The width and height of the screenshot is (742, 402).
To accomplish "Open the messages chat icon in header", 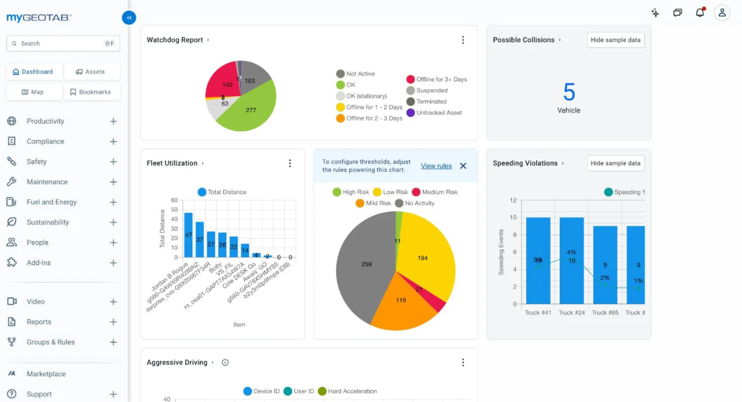I will (x=677, y=13).
